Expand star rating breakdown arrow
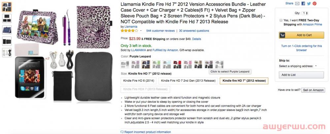The height and width of the screenshot is (134, 330). point(141,31)
